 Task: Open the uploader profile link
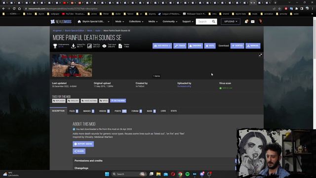point(184,87)
